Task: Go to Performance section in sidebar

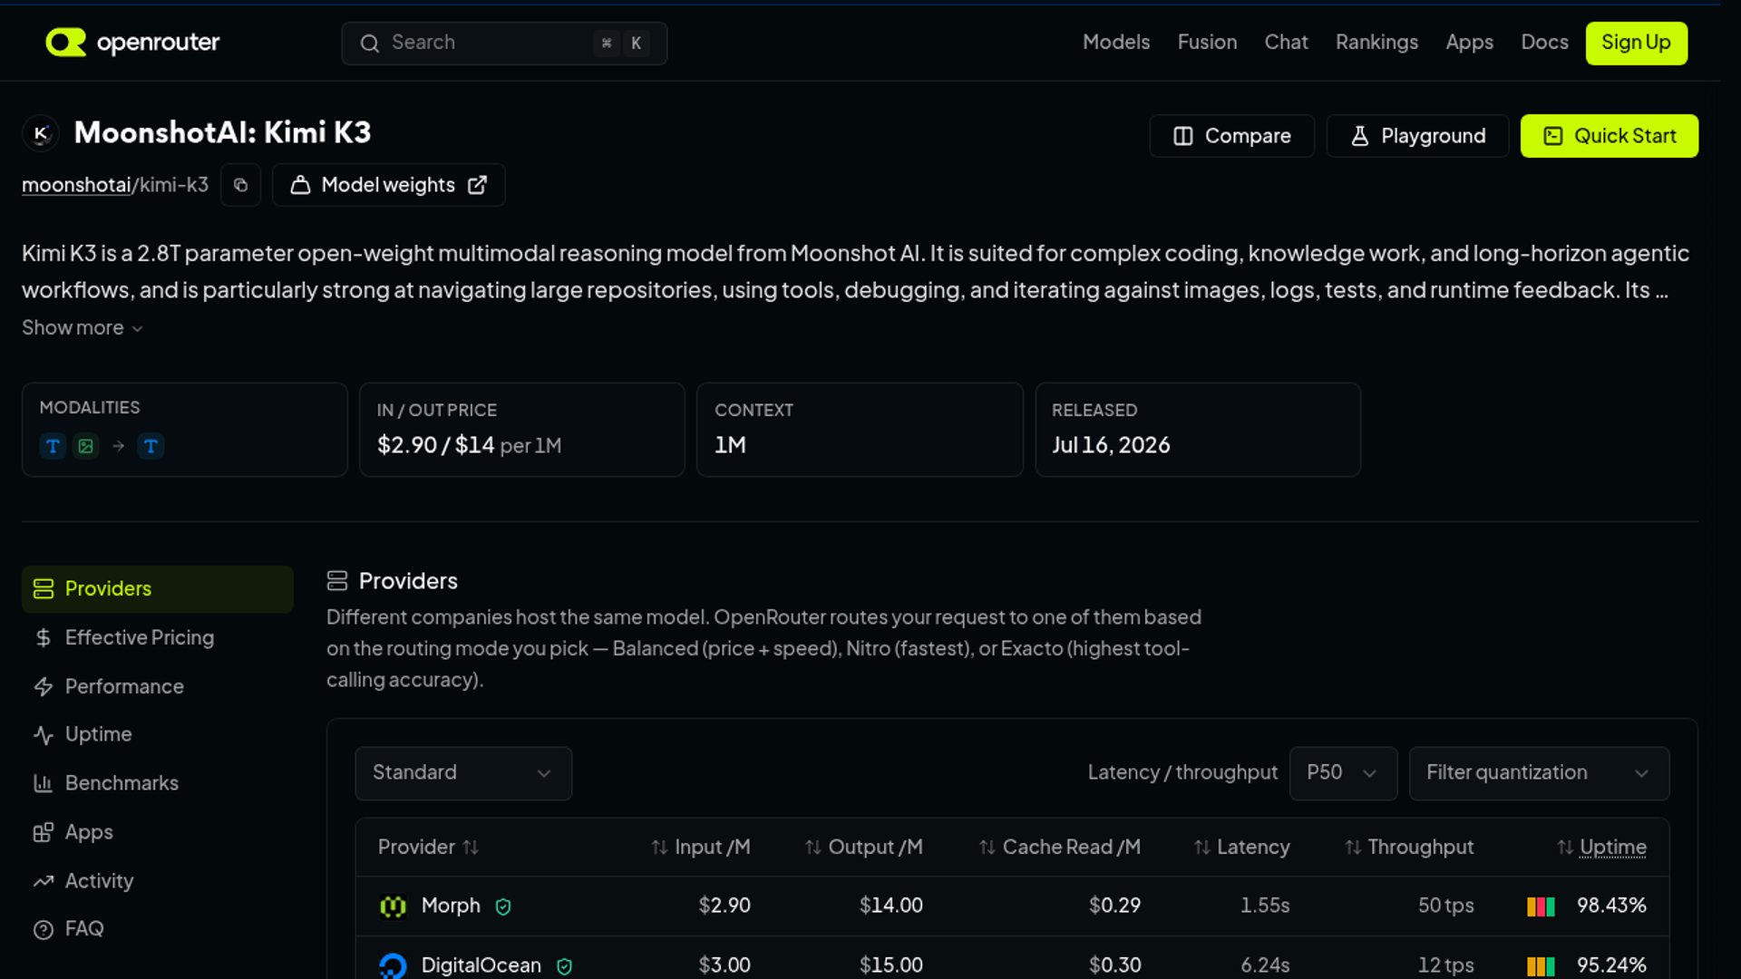Action: click(158, 687)
